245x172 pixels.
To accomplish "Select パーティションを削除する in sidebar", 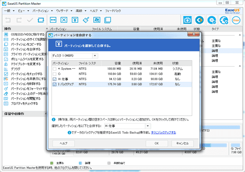I will [x=26, y=84].
